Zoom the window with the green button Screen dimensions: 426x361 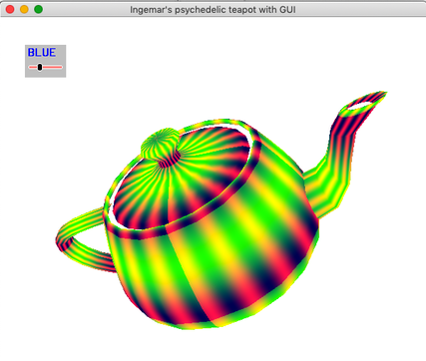(x=39, y=9)
